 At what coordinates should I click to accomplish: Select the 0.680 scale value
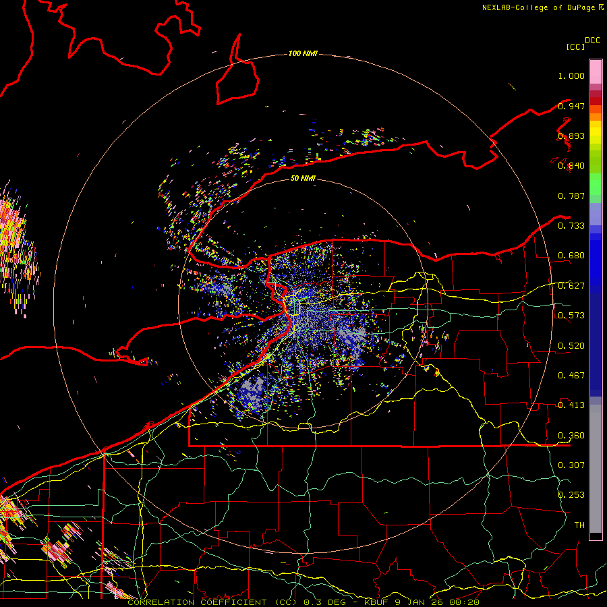[571, 256]
